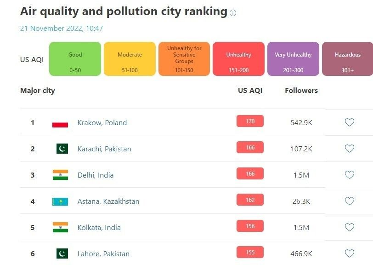This screenshot has width=373, height=265.
Task: Click the Followers column header
Action: 301,91
